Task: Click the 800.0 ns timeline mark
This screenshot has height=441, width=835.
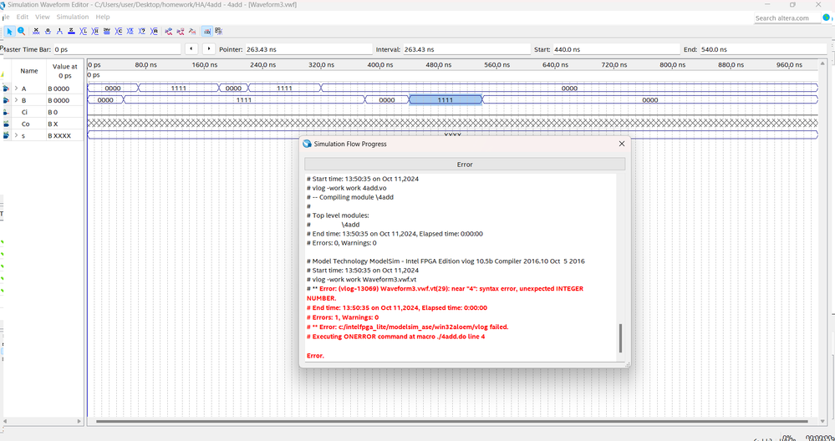Action: 672,65
